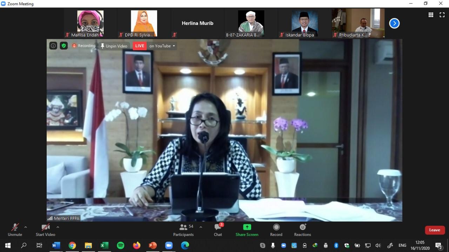Click the green encryption shield icon
The image size is (449, 252).
[x=63, y=46]
